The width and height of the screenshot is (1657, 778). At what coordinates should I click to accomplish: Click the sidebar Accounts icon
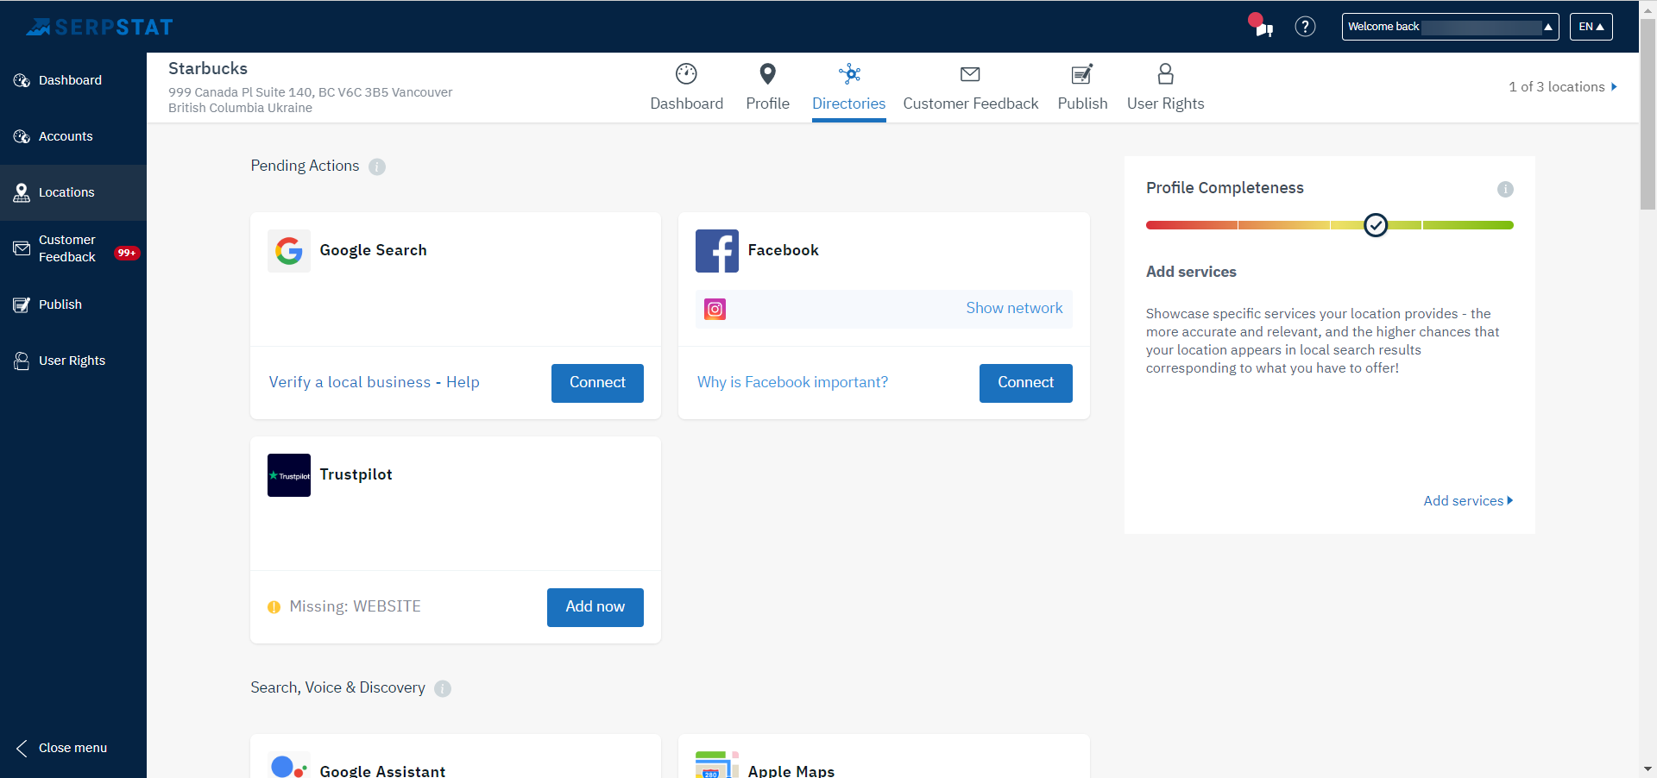22,136
